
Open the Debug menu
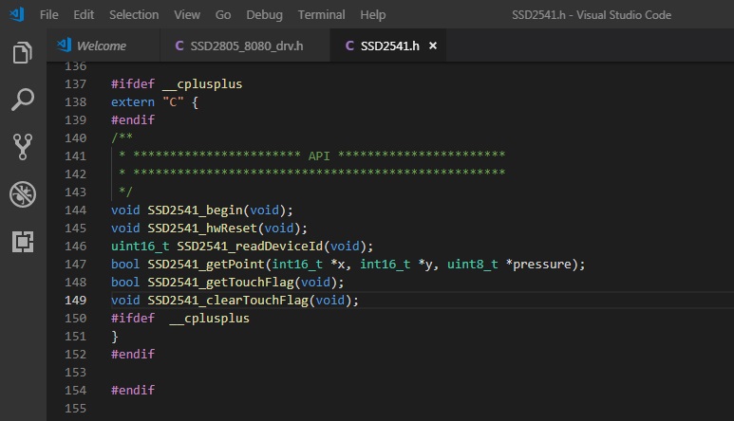click(264, 15)
